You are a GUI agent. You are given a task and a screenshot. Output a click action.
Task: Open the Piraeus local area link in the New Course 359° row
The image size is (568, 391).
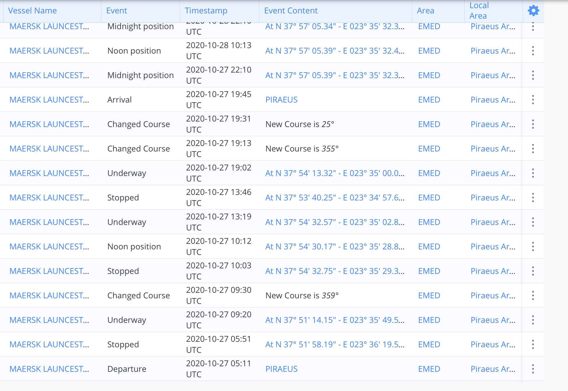point(493,295)
